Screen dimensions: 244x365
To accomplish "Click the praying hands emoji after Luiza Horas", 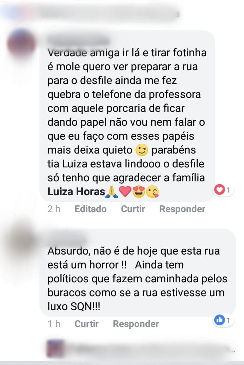I will 112,192.
